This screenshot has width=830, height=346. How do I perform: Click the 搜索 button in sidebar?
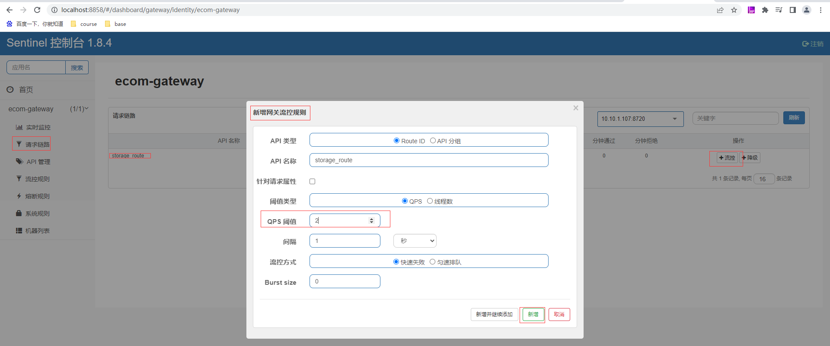pyautogui.click(x=77, y=67)
